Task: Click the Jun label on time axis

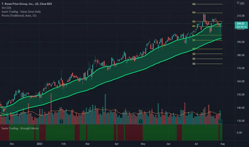Action: click(x=168, y=144)
